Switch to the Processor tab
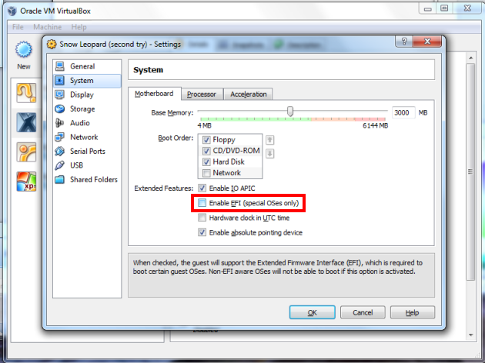The width and height of the screenshot is (485, 363). tap(202, 94)
